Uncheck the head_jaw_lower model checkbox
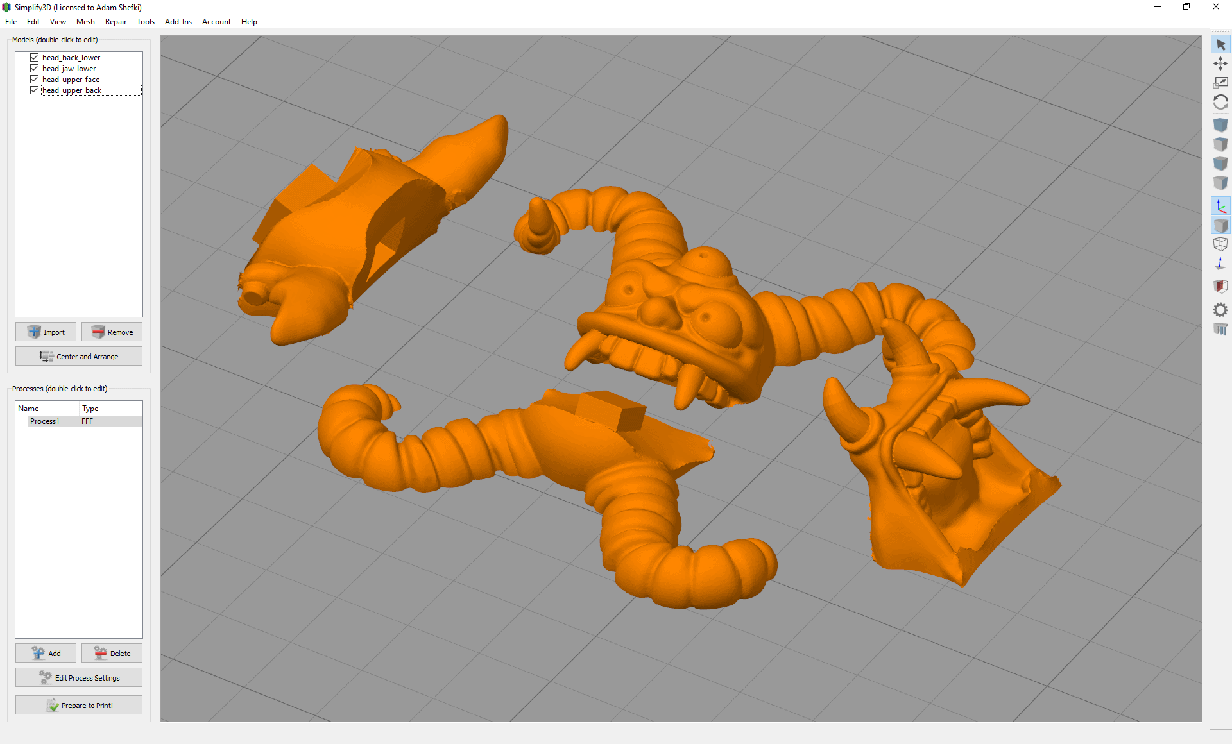 point(35,69)
